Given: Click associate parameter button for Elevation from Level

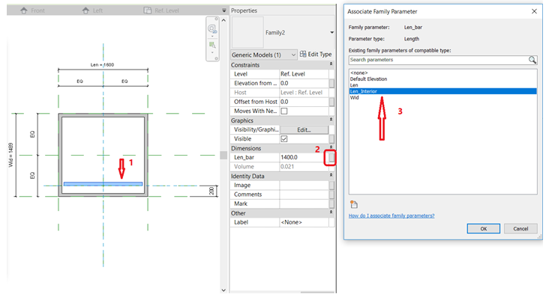Looking at the screenshot, I should 331,83.
